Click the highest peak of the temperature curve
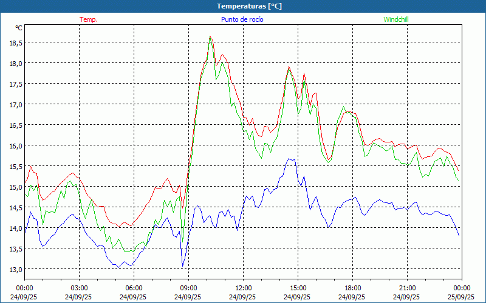 pos(210,36)
